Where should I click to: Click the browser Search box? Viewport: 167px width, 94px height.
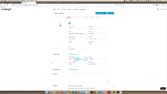pos(135,5)
